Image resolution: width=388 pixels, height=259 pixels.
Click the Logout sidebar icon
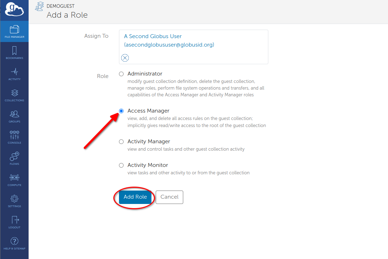click(x=14, y=222)
